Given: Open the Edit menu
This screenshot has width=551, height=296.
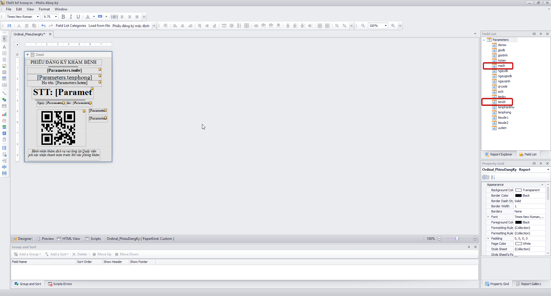Looking at the screenshot, I should 19,9.
